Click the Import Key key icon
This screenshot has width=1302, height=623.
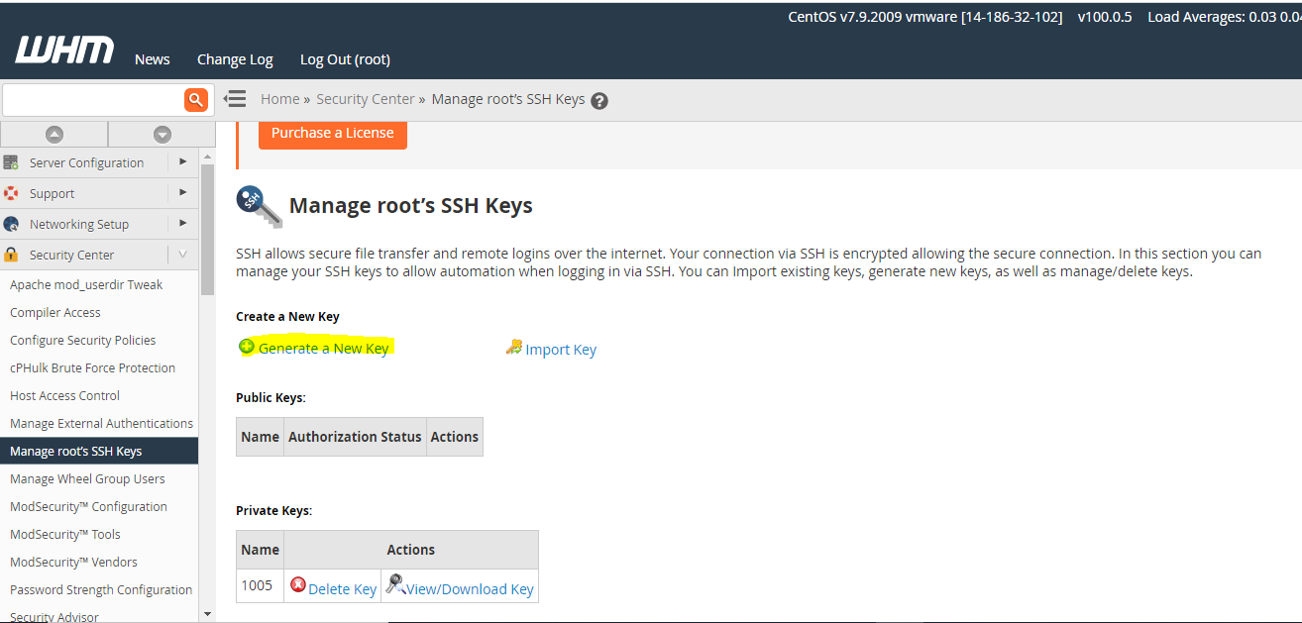click(513, 348)
